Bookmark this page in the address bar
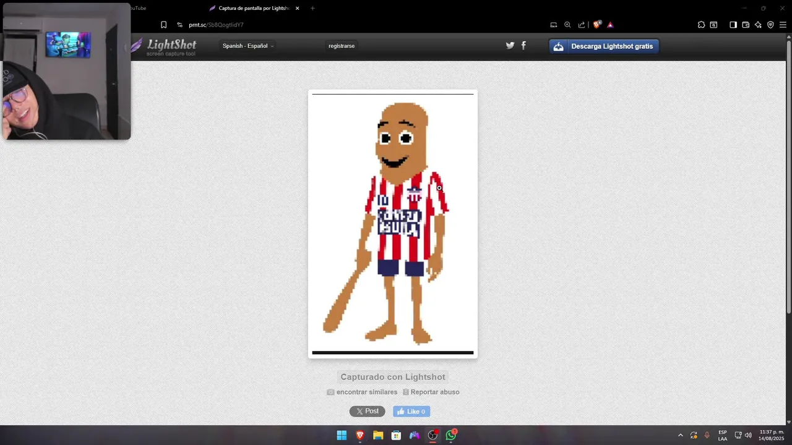The image size is (792, 445). pyautogui.click(x=163, y=25)
